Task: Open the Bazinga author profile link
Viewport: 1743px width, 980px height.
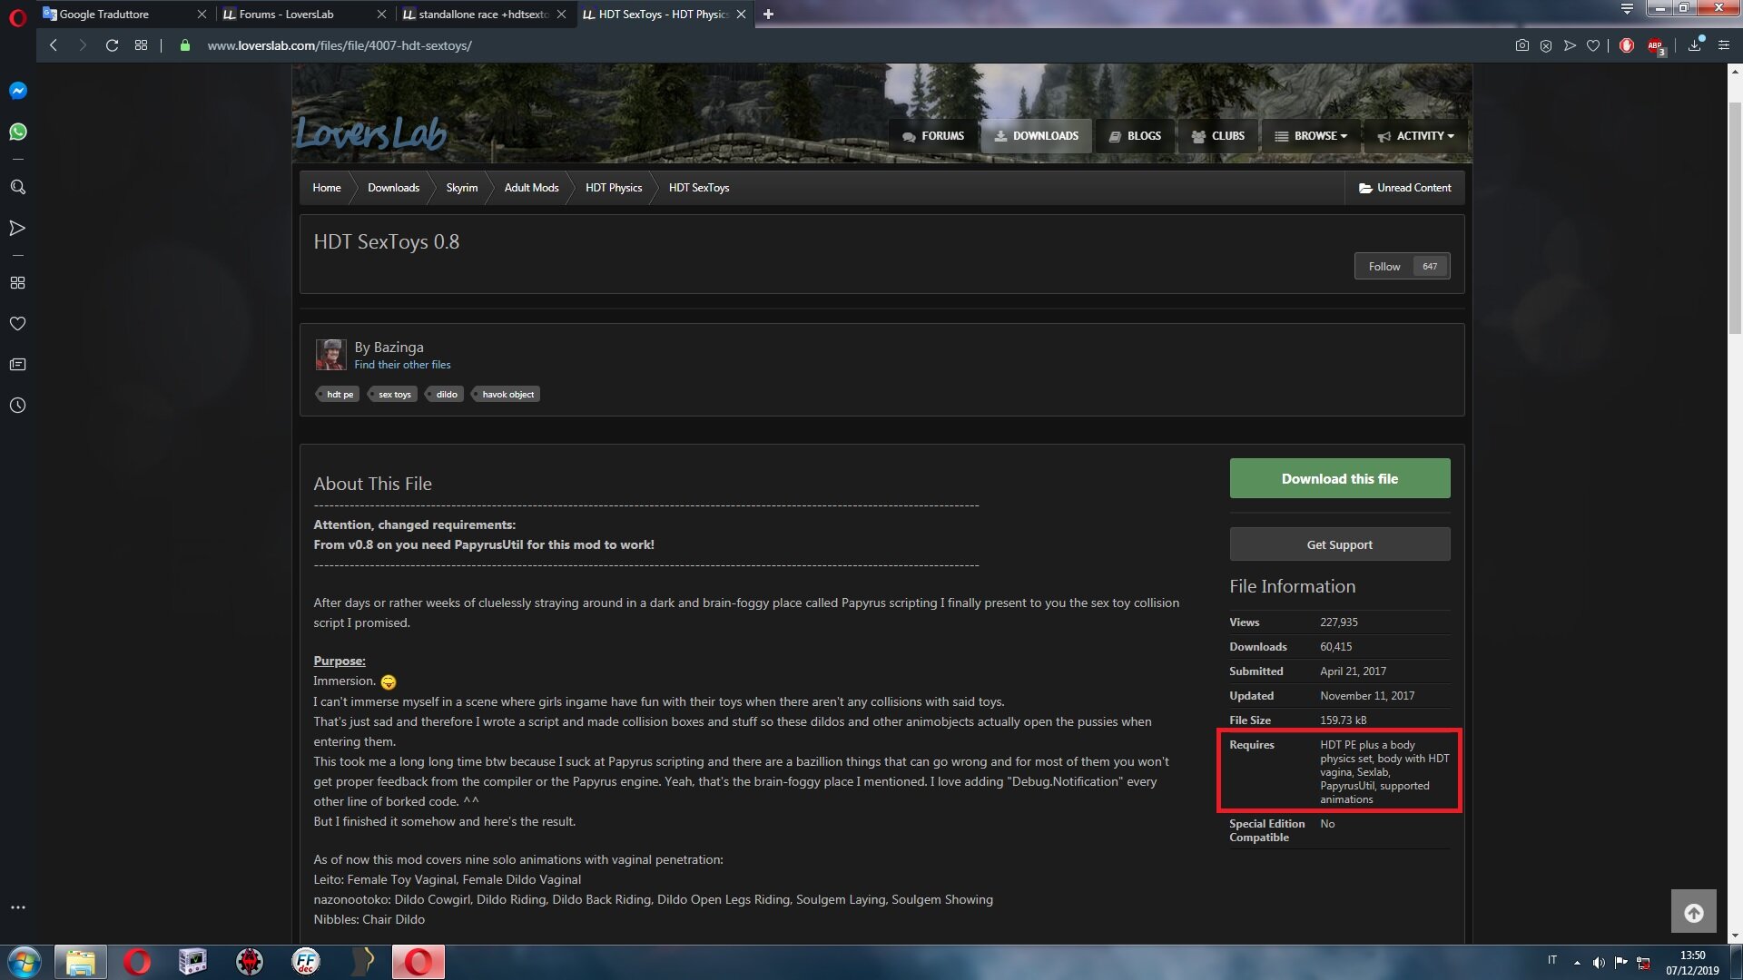Action: tap(398, 348)
